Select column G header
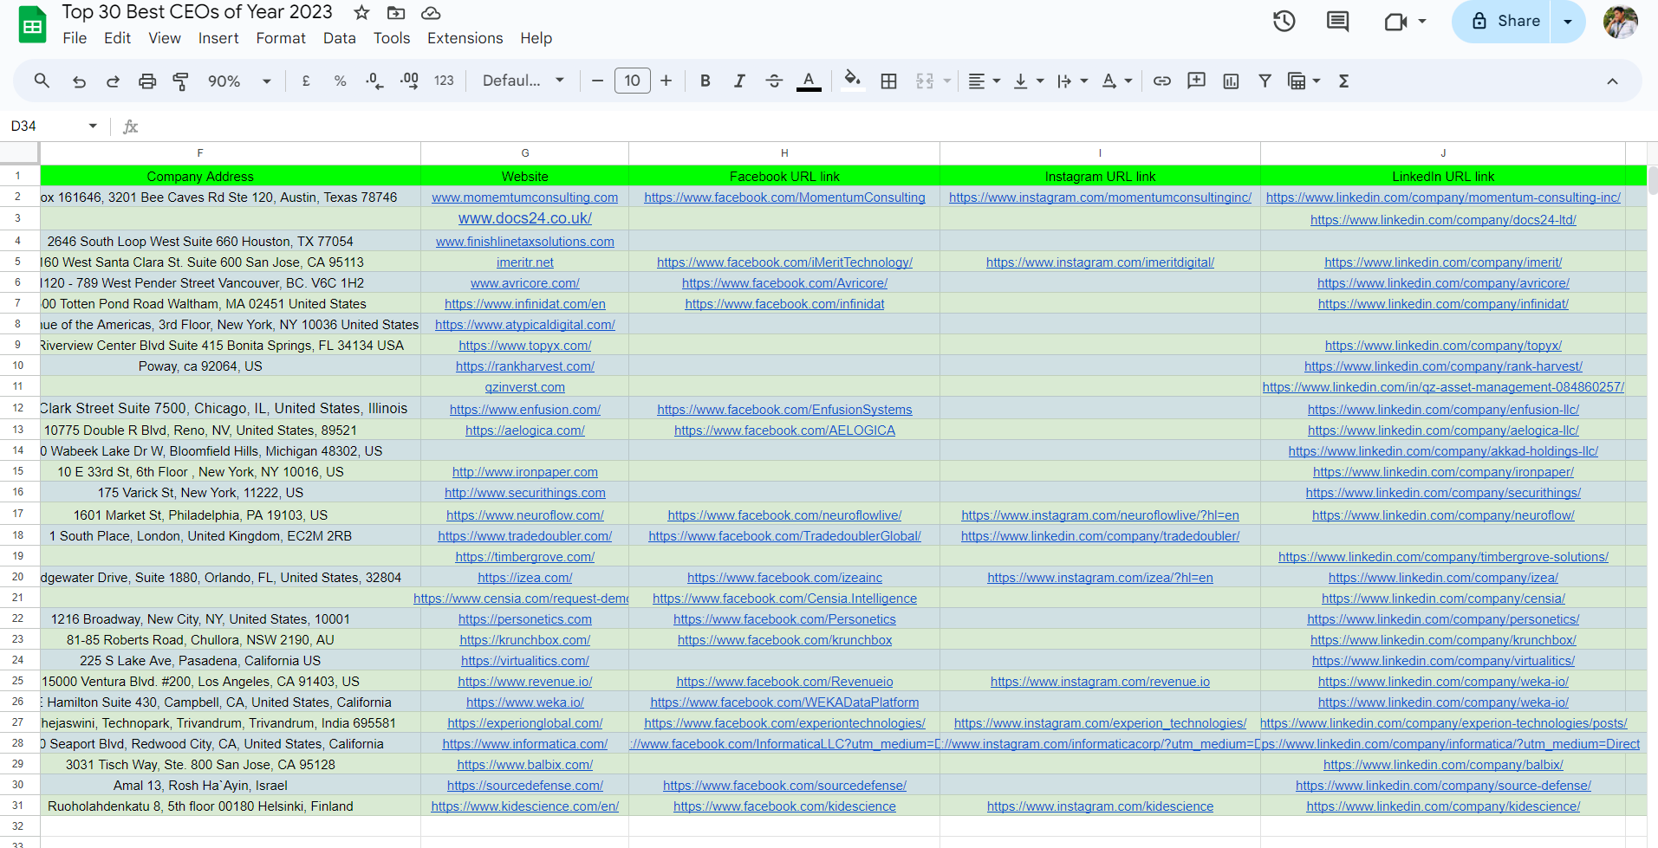1658x848 pixels. (525, 152)
